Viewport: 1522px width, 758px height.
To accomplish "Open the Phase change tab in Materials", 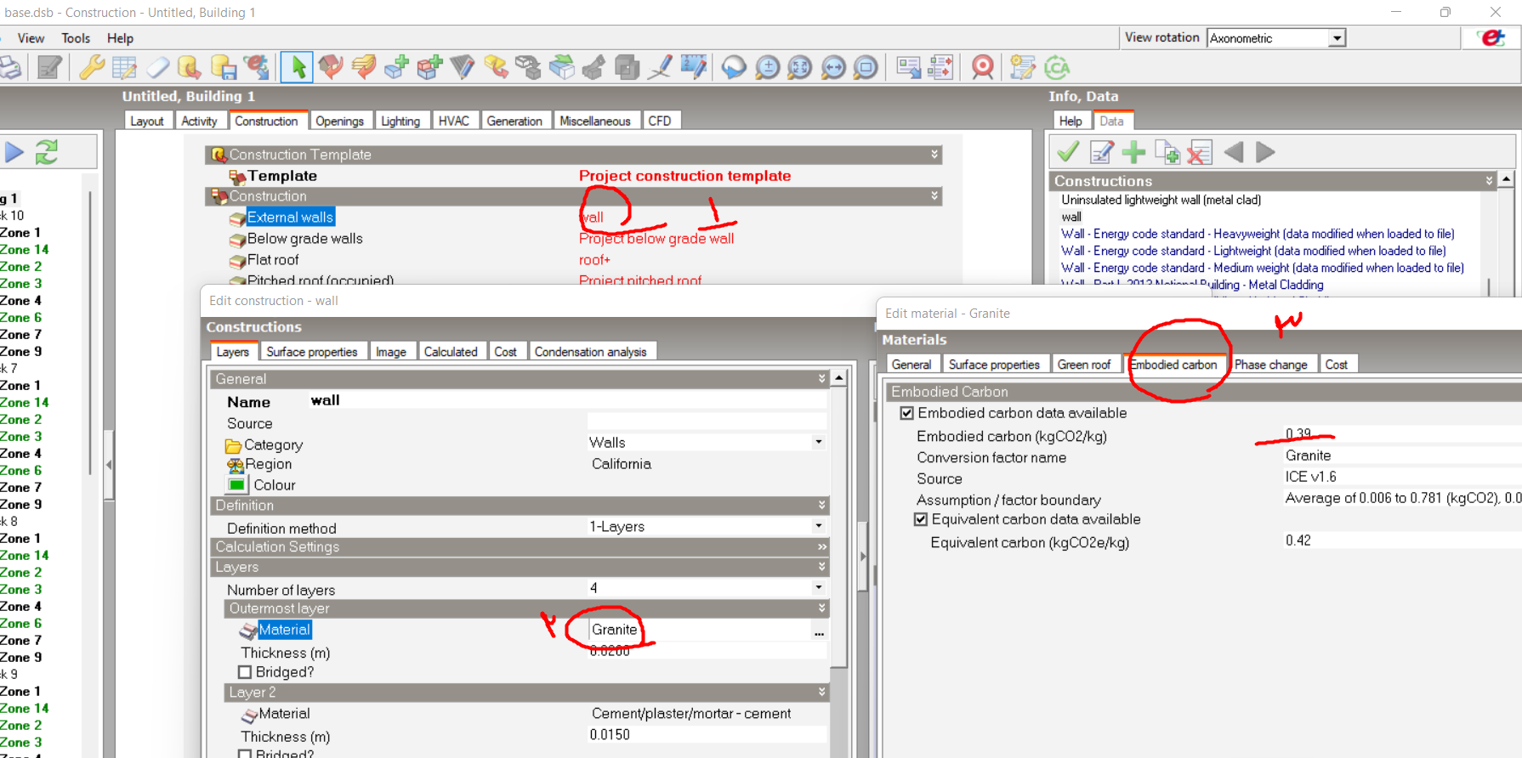I will tap(1270, 365).
